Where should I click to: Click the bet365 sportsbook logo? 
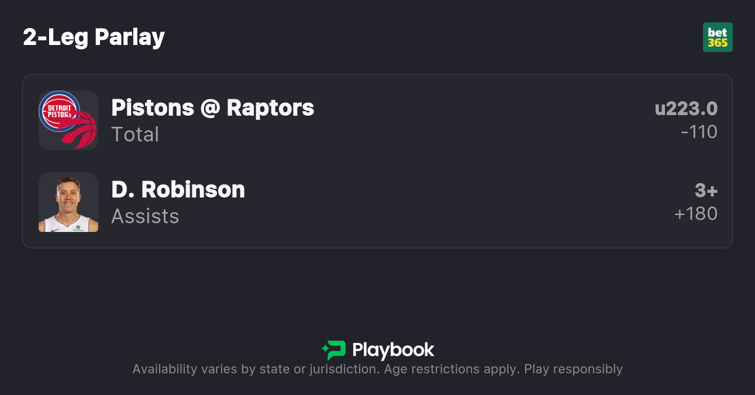[718, 37]
